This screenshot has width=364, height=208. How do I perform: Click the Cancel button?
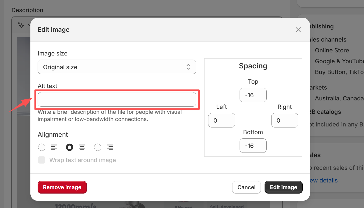246,187
